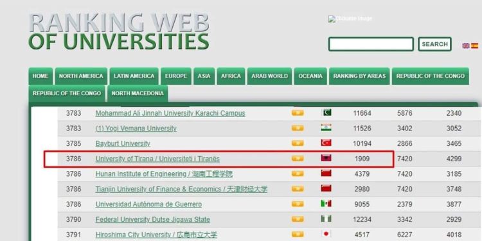
Task: Open REPUBLIC OF THE CONGO tab beside North Macedonia
Action: click(67, 93)
